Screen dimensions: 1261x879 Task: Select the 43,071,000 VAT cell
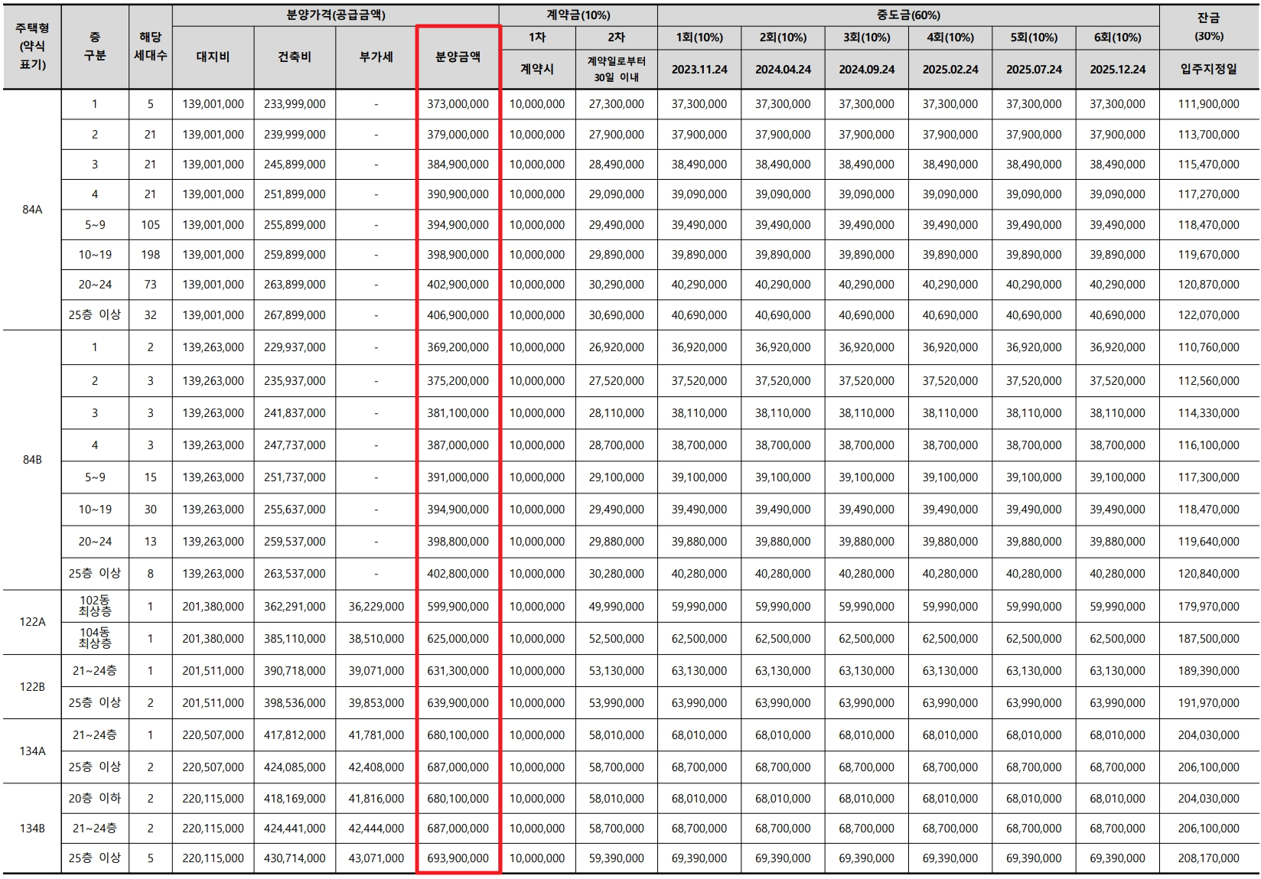click(x=376, y=858)
